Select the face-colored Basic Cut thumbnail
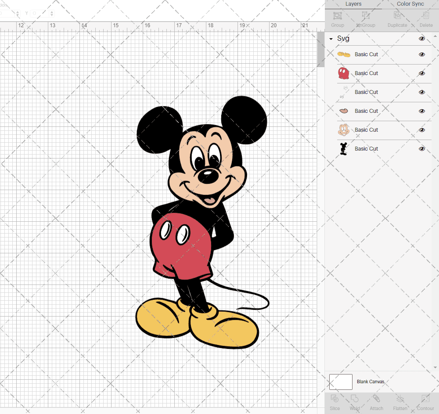The image size is (439, 414). pos(344,130)
